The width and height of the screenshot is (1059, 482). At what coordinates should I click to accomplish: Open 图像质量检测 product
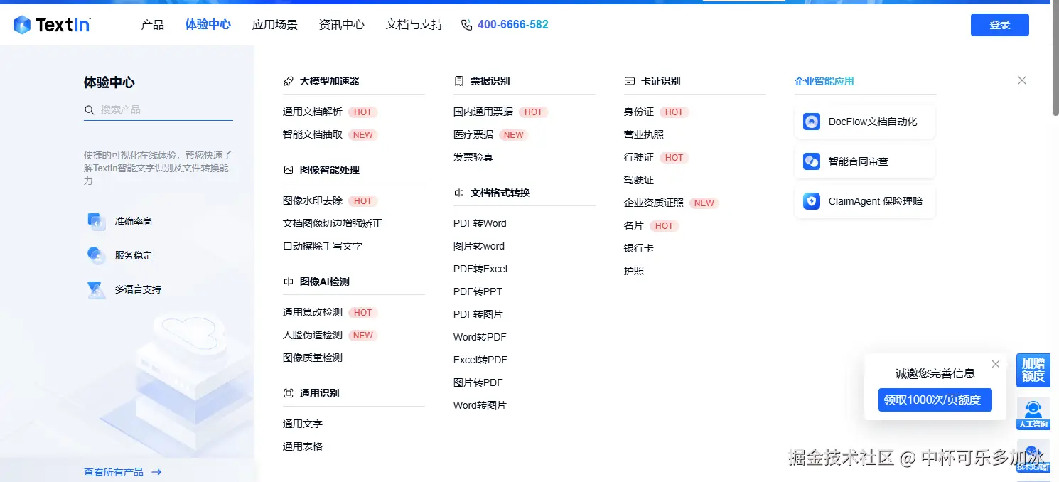(313, 358)
